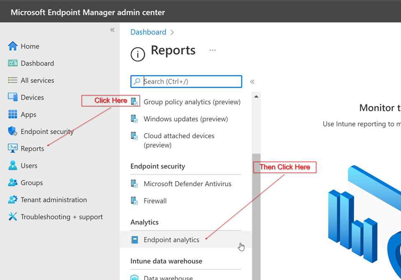
Task: Open the Group policy analytics preview report
Action: pyautogui.click(x=192, y=102)
